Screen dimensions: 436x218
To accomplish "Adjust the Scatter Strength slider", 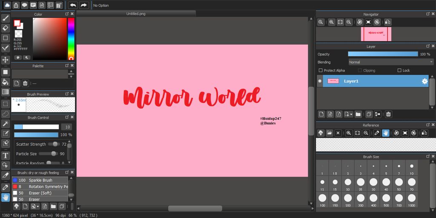I will pyautogui.click(x=54, y=144).
